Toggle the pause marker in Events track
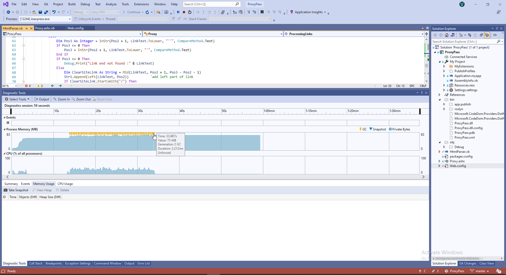Screen dimensions: 506x275 pyautogui.click(x=8, y=122)
